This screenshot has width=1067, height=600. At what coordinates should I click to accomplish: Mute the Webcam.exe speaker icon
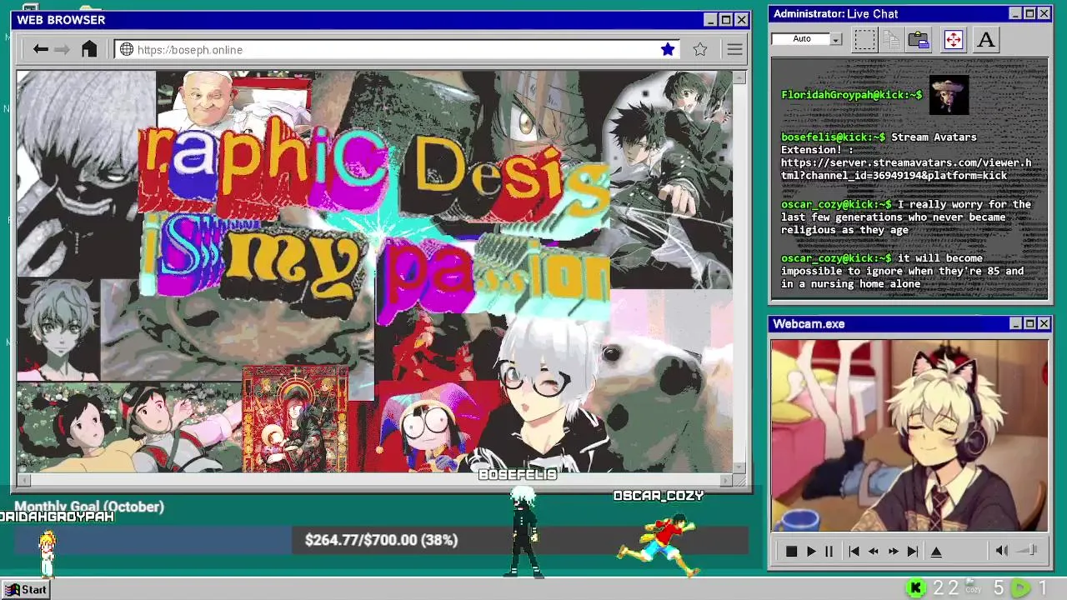click(x=1001, y=550)
